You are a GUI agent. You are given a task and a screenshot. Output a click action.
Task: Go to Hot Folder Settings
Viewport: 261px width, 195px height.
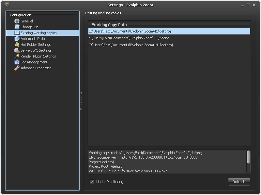(36, 45)
